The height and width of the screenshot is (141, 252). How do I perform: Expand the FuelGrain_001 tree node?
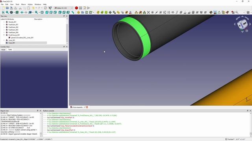(4, 25)
